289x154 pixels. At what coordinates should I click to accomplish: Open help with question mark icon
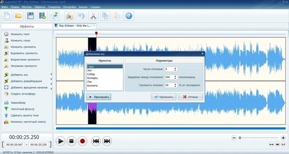point(129,16)
